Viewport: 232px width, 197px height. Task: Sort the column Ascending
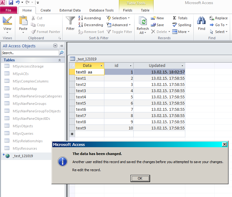tap(89, 18)
